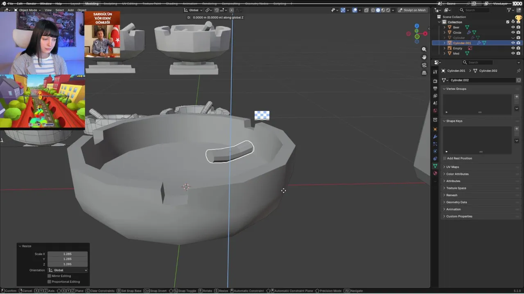Image resolution: width=524 pixels, height=294 pixels.
Task: Pin the properties editor context
Action: click(x=519, y=71)
